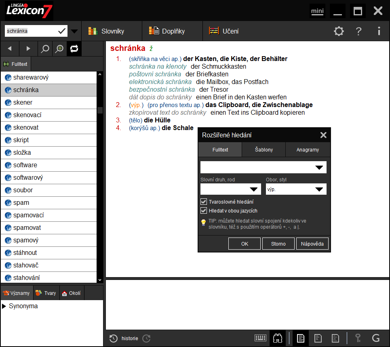Confirm the dialog with OK

coord(244,243)
